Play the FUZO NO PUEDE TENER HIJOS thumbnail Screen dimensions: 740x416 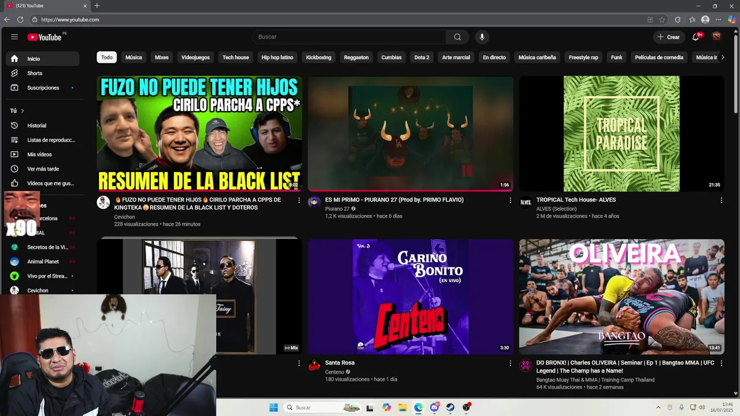point(199,134)
